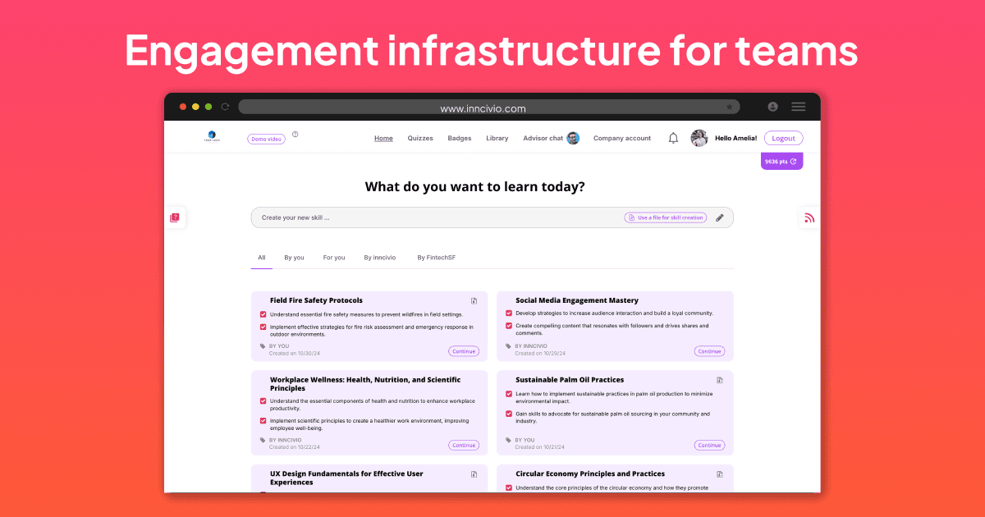Open Quizzes page

click(420, 138)
